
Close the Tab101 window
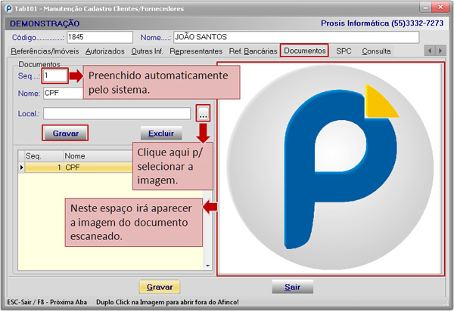click(x=440, y=8)
